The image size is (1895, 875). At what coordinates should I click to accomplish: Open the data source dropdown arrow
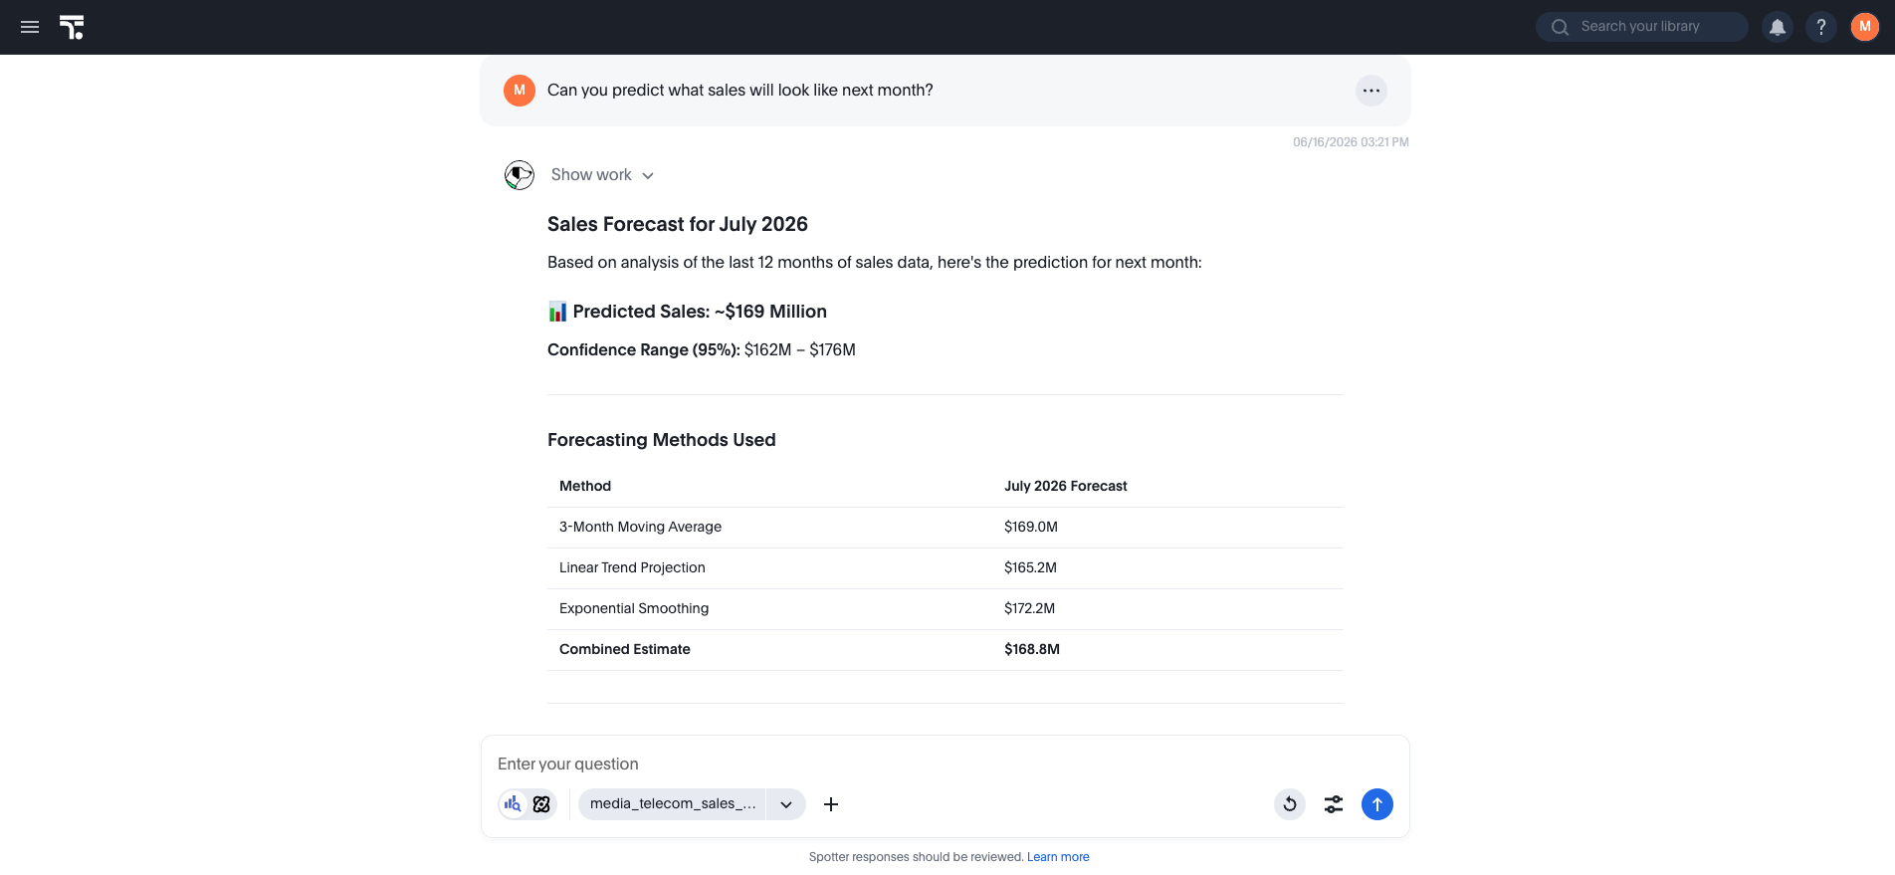pyautogui.click(x=786, y=804)
